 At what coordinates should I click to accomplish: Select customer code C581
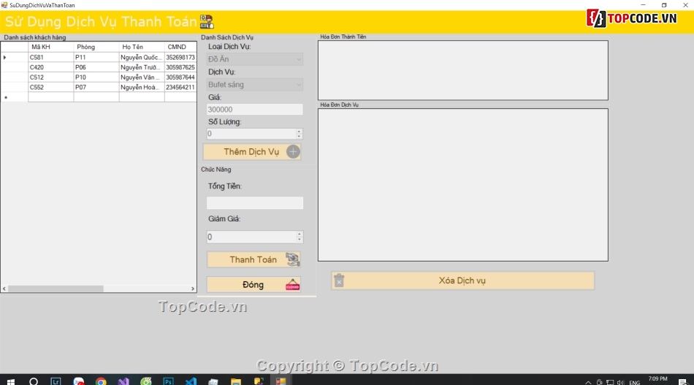tap(51, 57)
